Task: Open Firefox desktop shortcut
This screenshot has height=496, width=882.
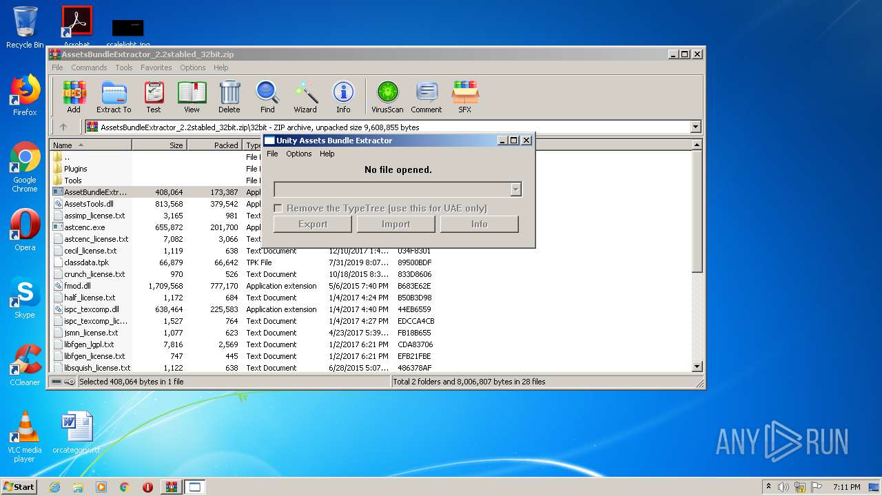Action: tap(25, 95)
